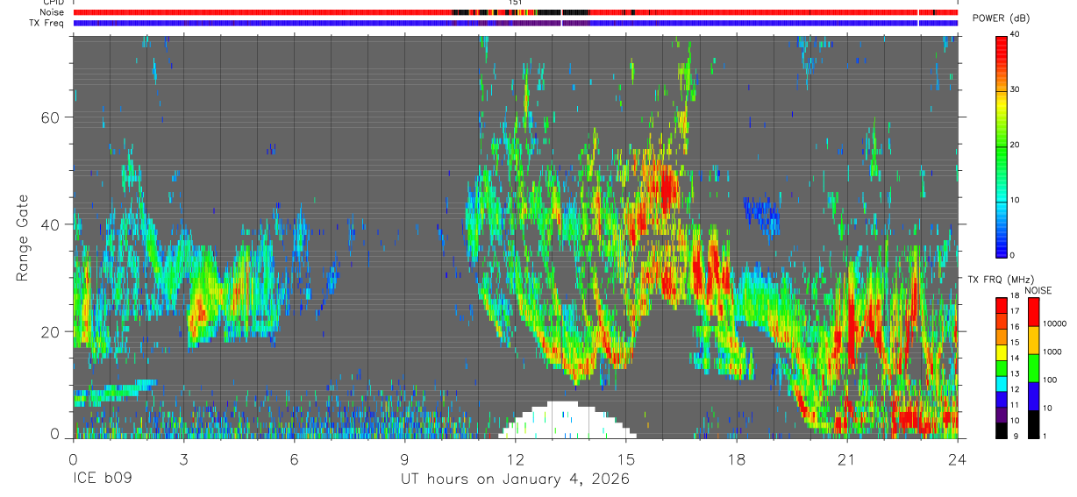Click the Range Gate y-axis title

22,238
